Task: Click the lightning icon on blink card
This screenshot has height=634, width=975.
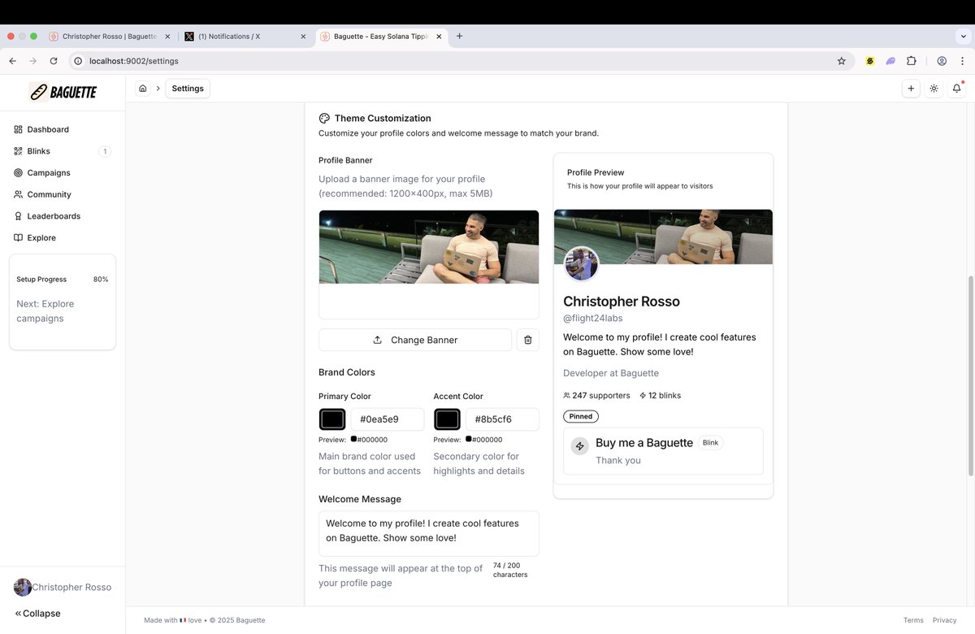Action: click(x=579, y=446)
